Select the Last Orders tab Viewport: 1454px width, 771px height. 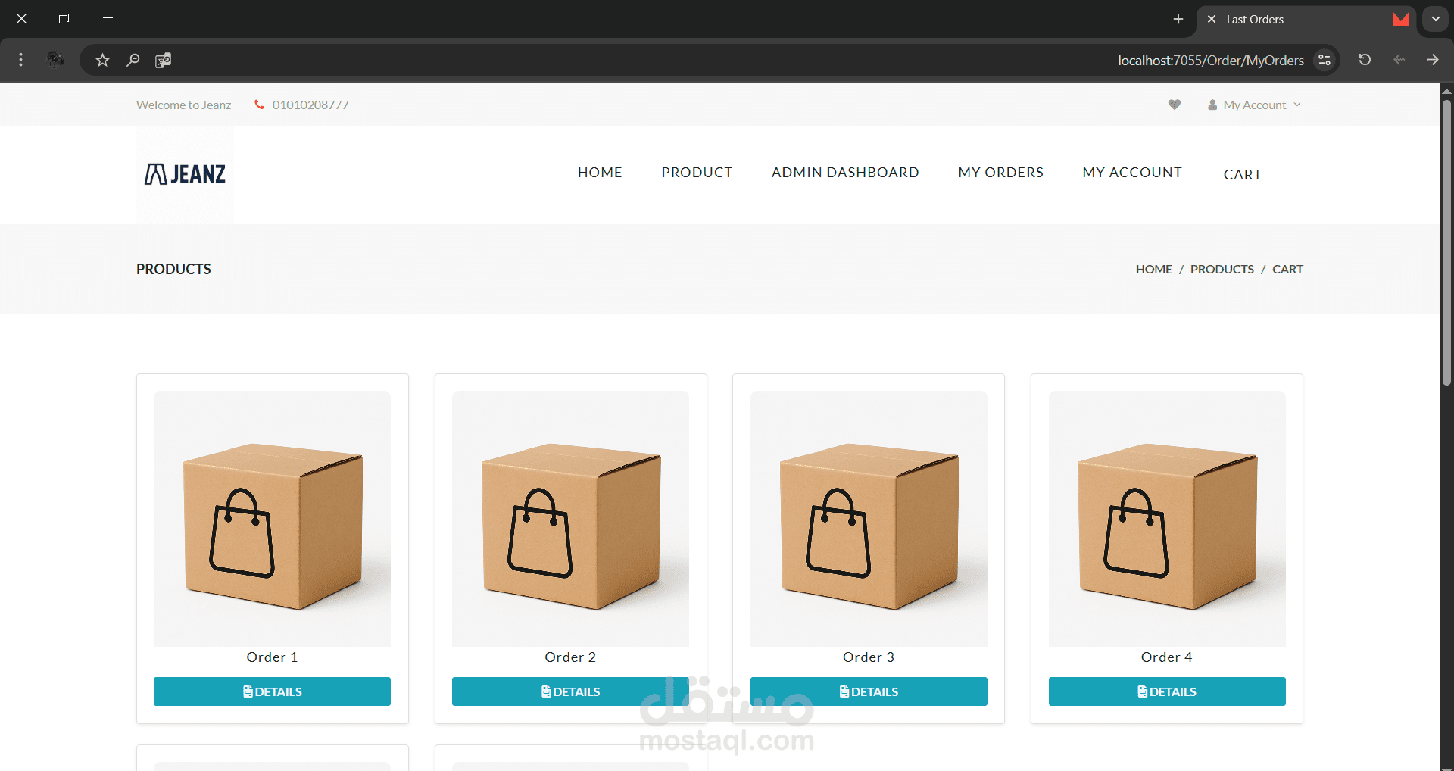click(1306, 20)
